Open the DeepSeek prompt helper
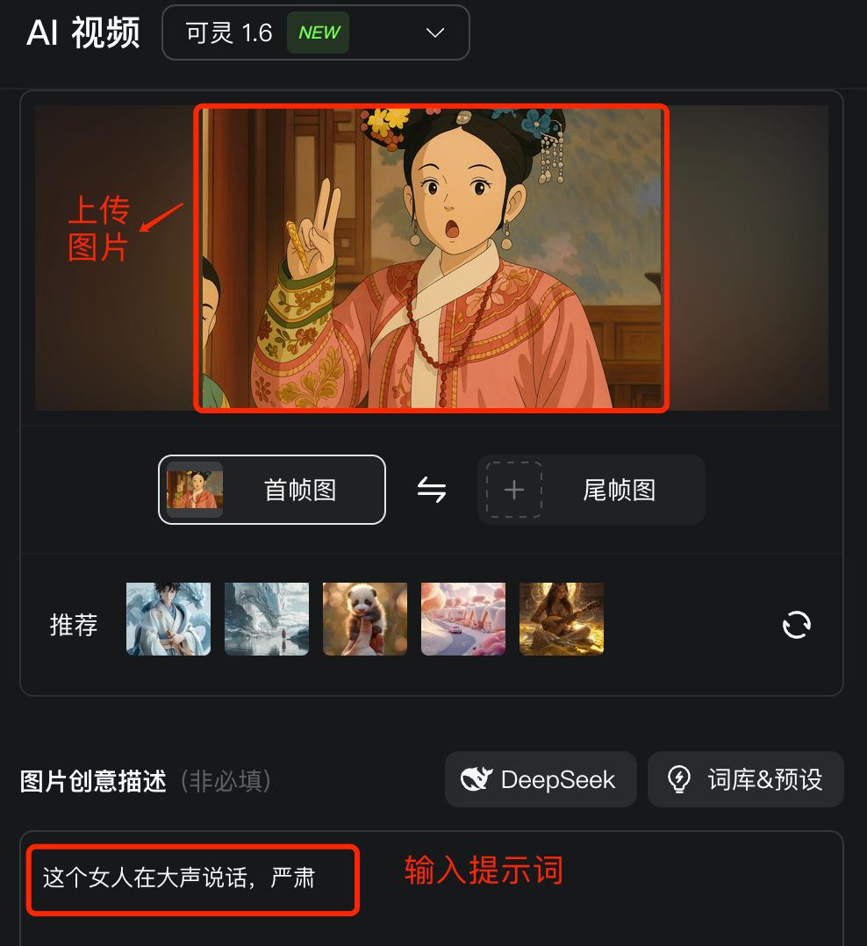Screen dimensions: 867x946 coord(541,779)
